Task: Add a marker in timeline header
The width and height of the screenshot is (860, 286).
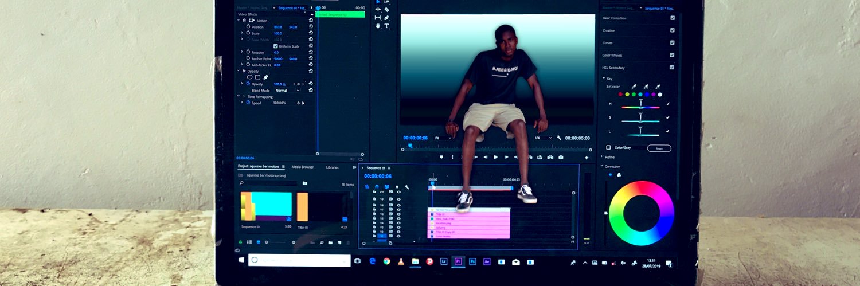Action: coord(397,187)
